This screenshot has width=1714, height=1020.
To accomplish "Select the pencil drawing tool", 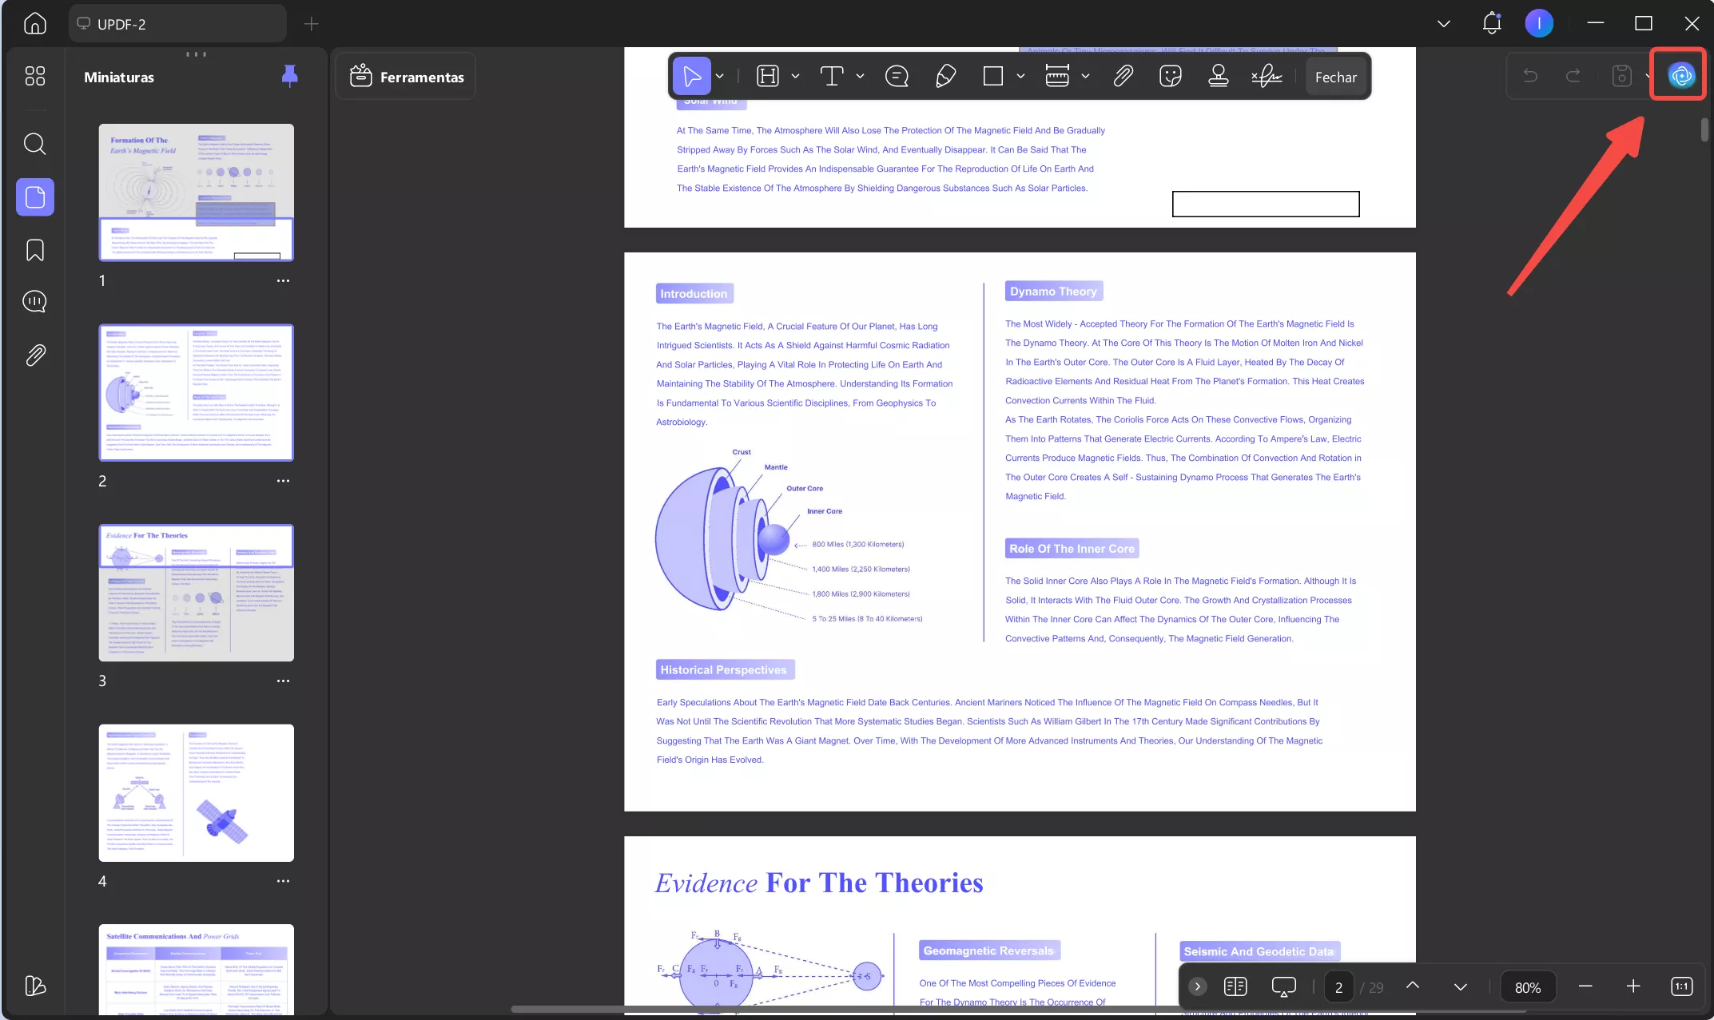I will click(x=945, y=77).
